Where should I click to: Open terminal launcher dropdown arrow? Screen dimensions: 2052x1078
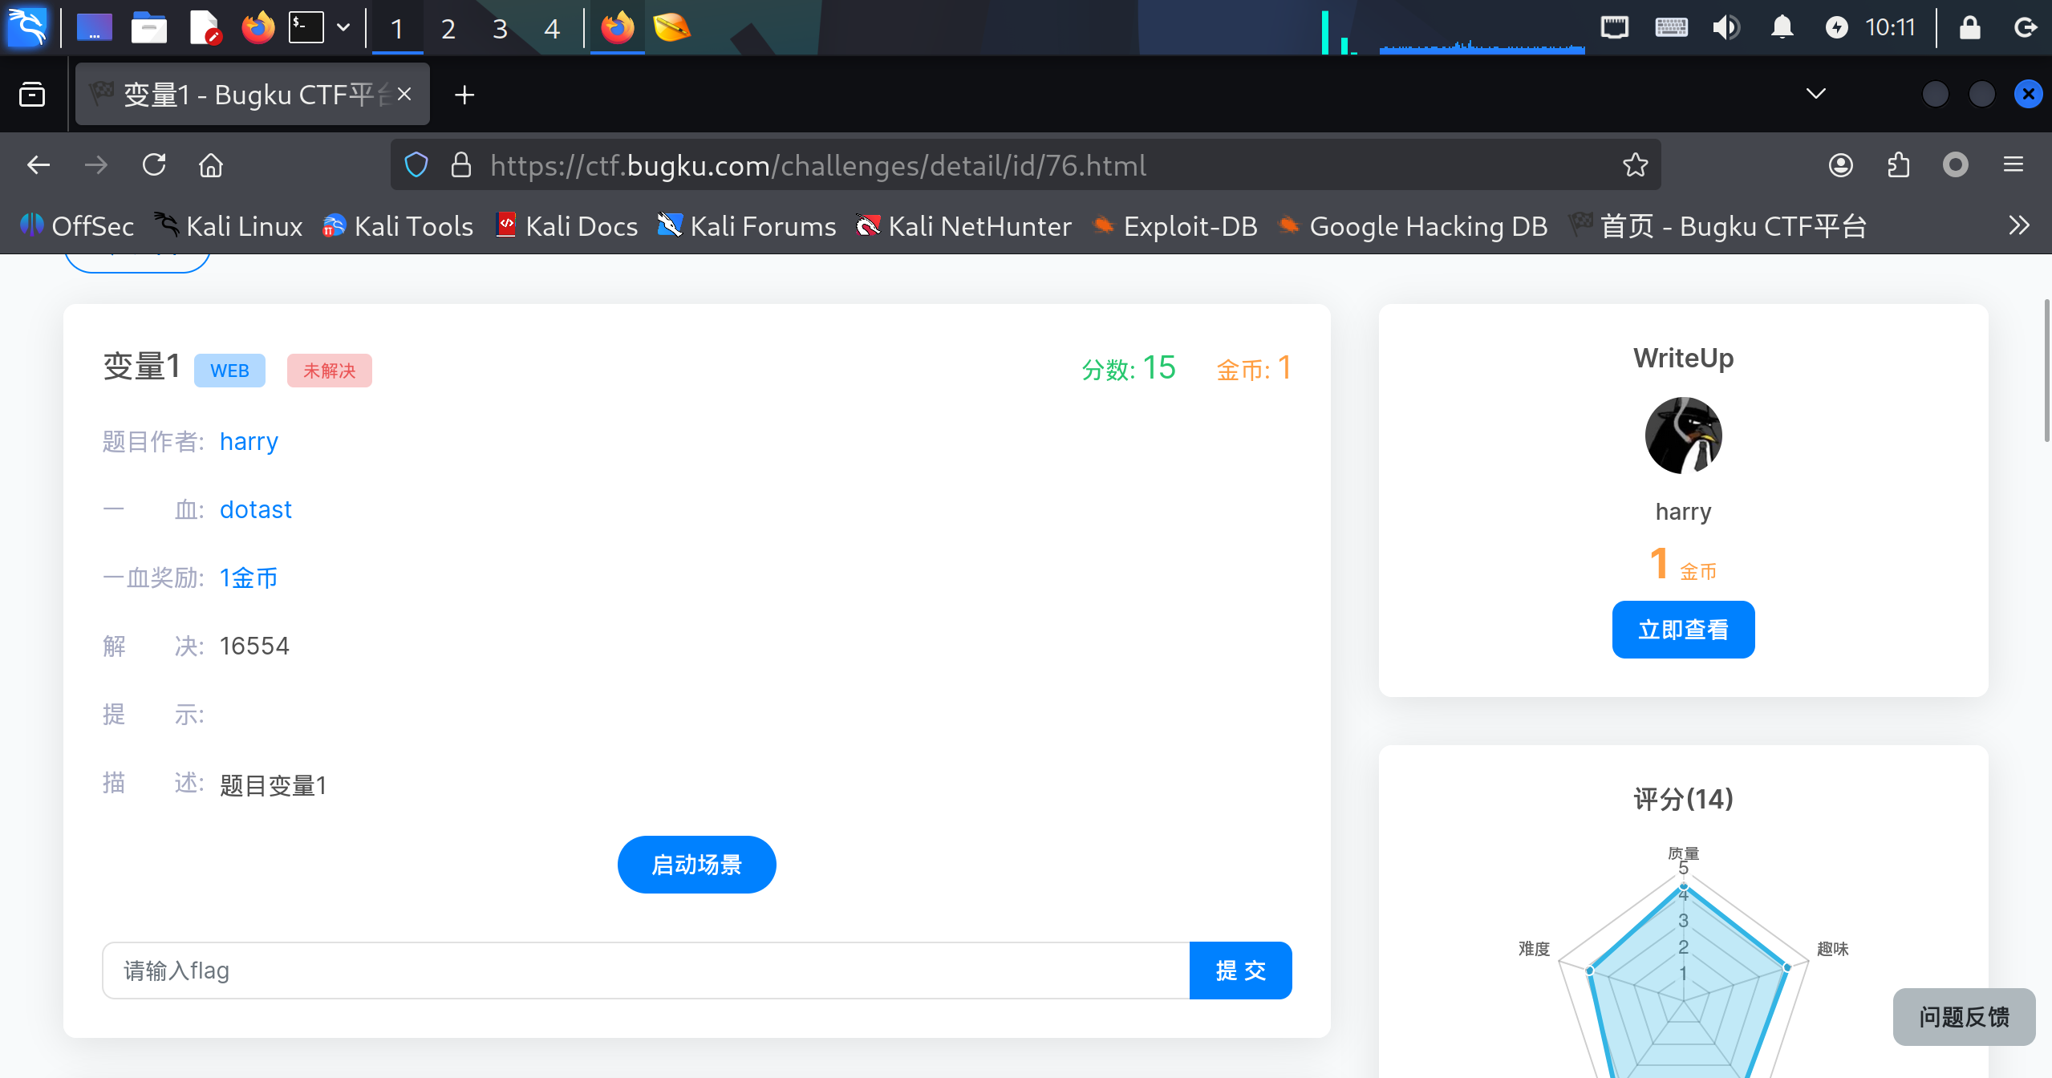343,28
